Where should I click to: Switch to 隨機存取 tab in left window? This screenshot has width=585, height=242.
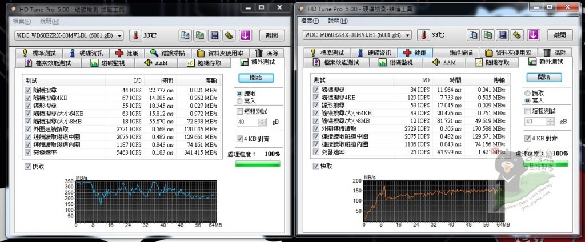(x=204, y=63)
